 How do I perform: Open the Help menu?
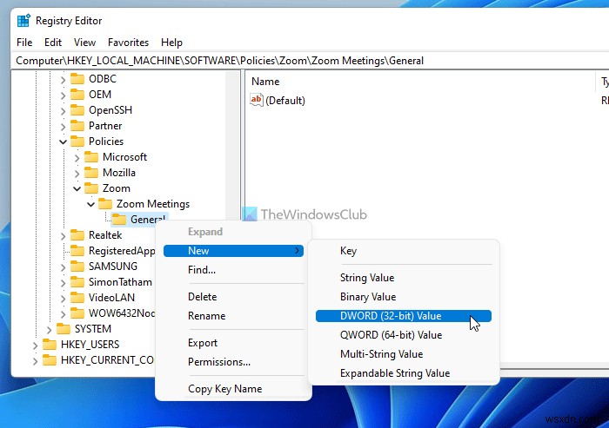171,43
